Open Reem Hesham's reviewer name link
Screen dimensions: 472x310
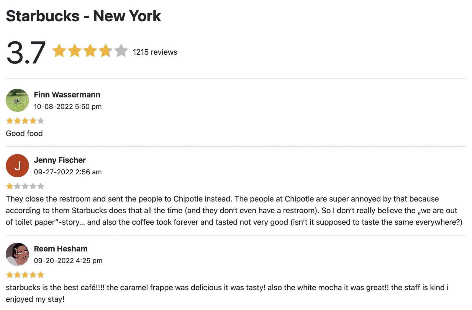[61, 249]
